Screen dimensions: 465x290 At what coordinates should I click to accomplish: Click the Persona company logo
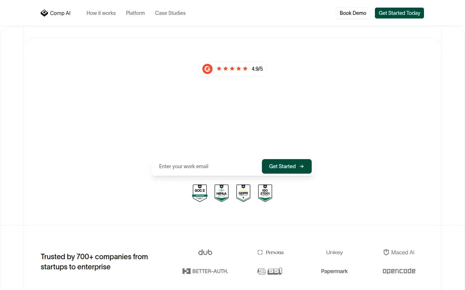(271, 252)
